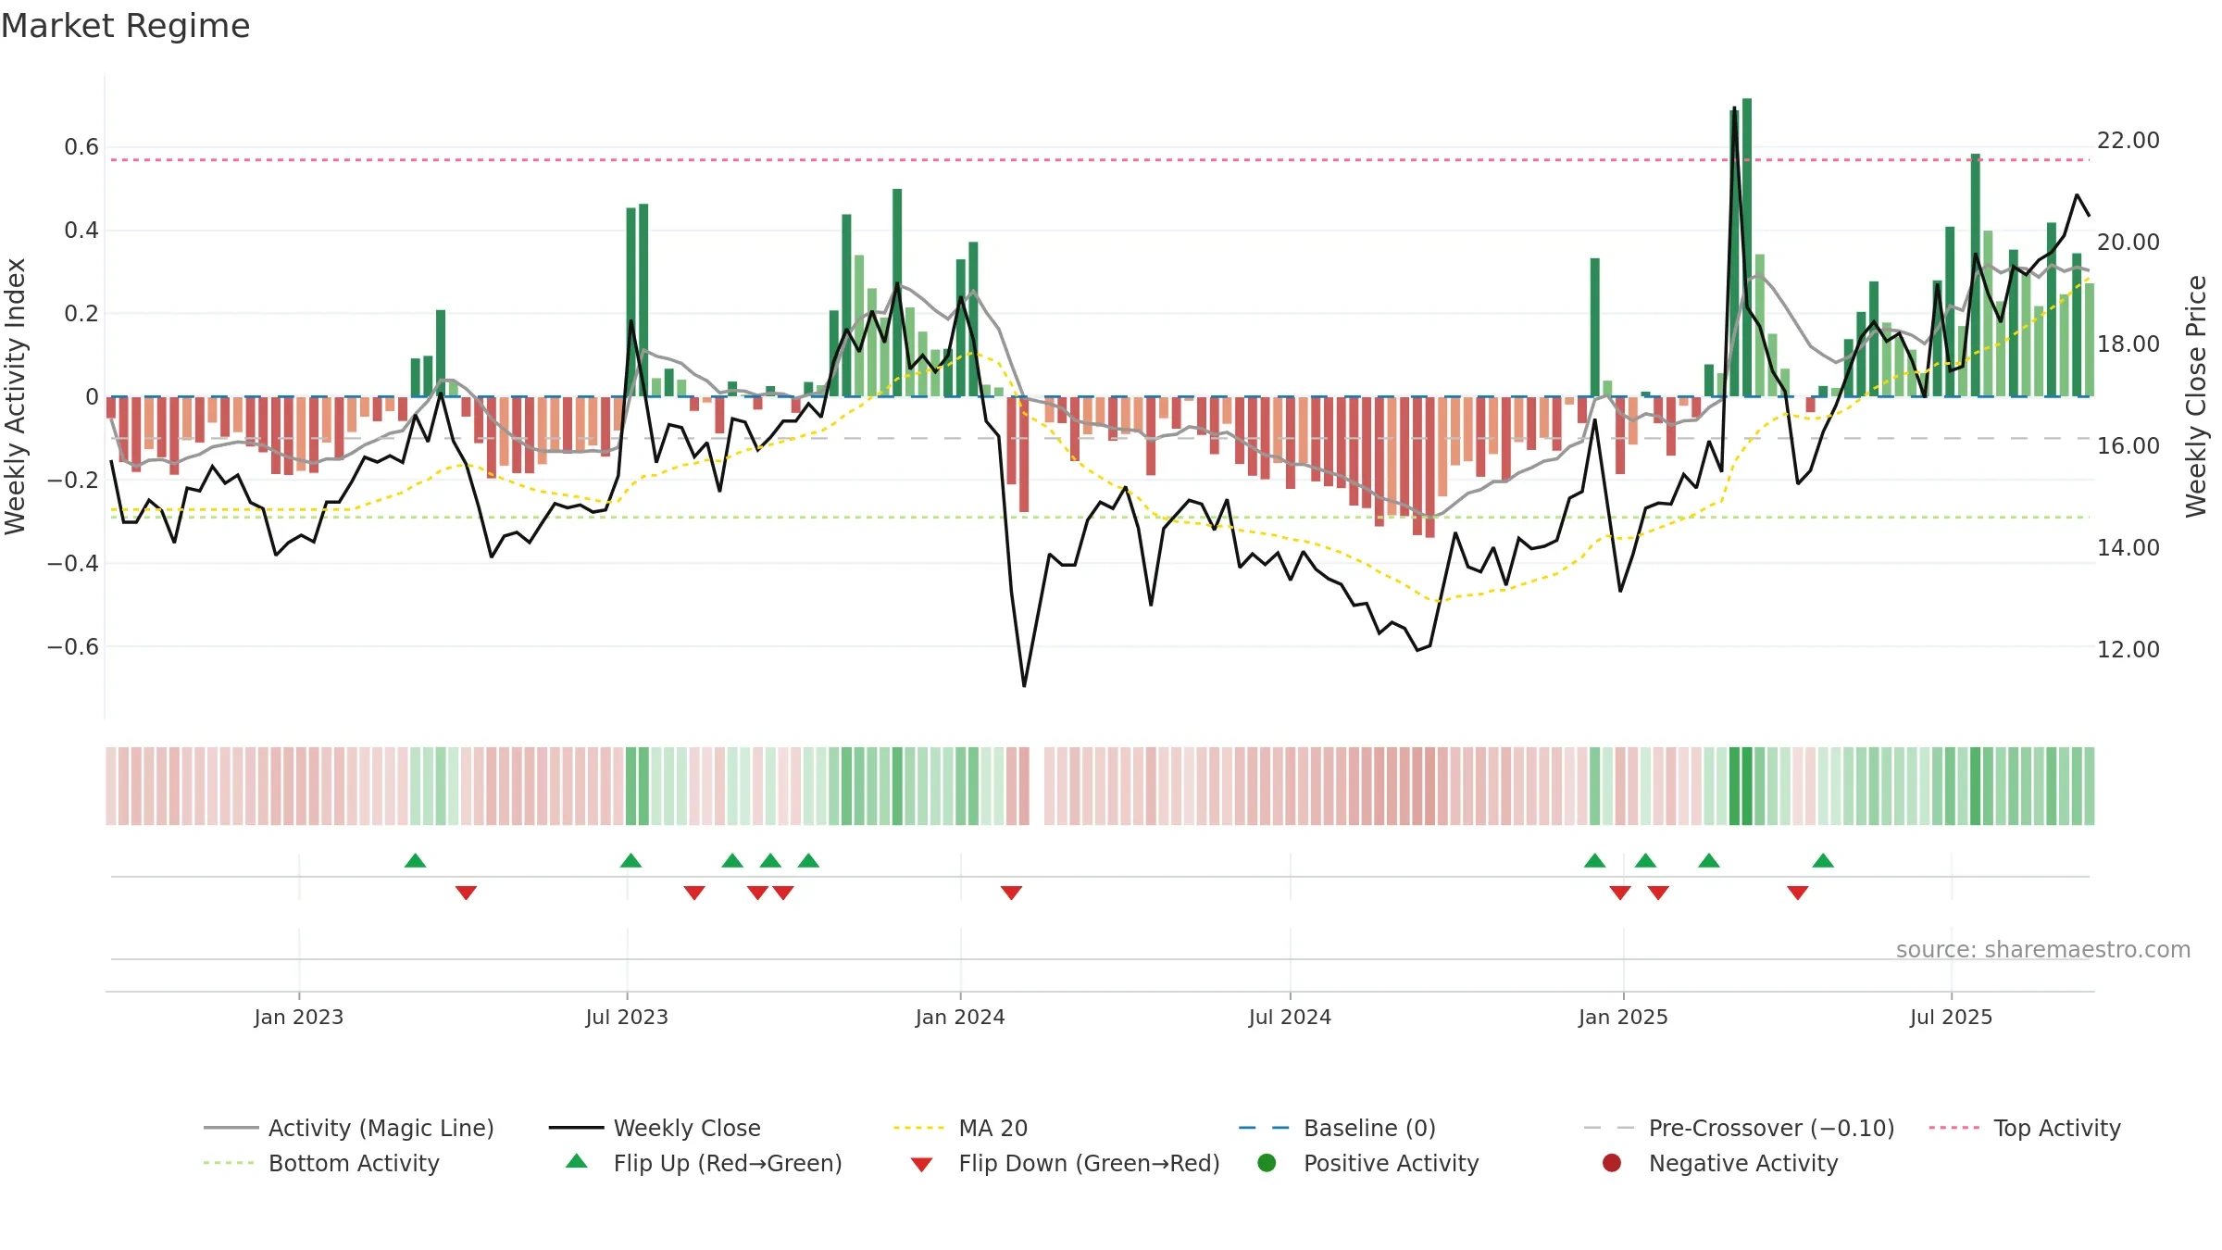Click the Jan 2023 x-axis label
The height and width of the screenshot is (1250, 2222).
point(299,1018)
